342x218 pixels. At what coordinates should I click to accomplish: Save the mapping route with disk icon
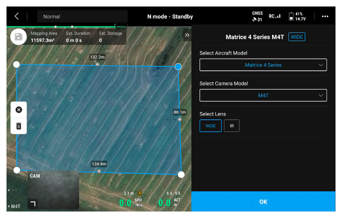[x=18, y=37]
